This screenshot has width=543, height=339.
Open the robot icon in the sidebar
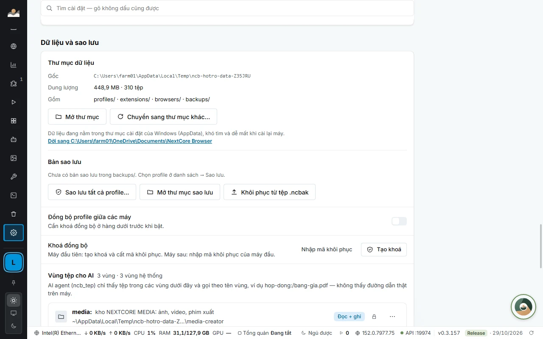14,139
